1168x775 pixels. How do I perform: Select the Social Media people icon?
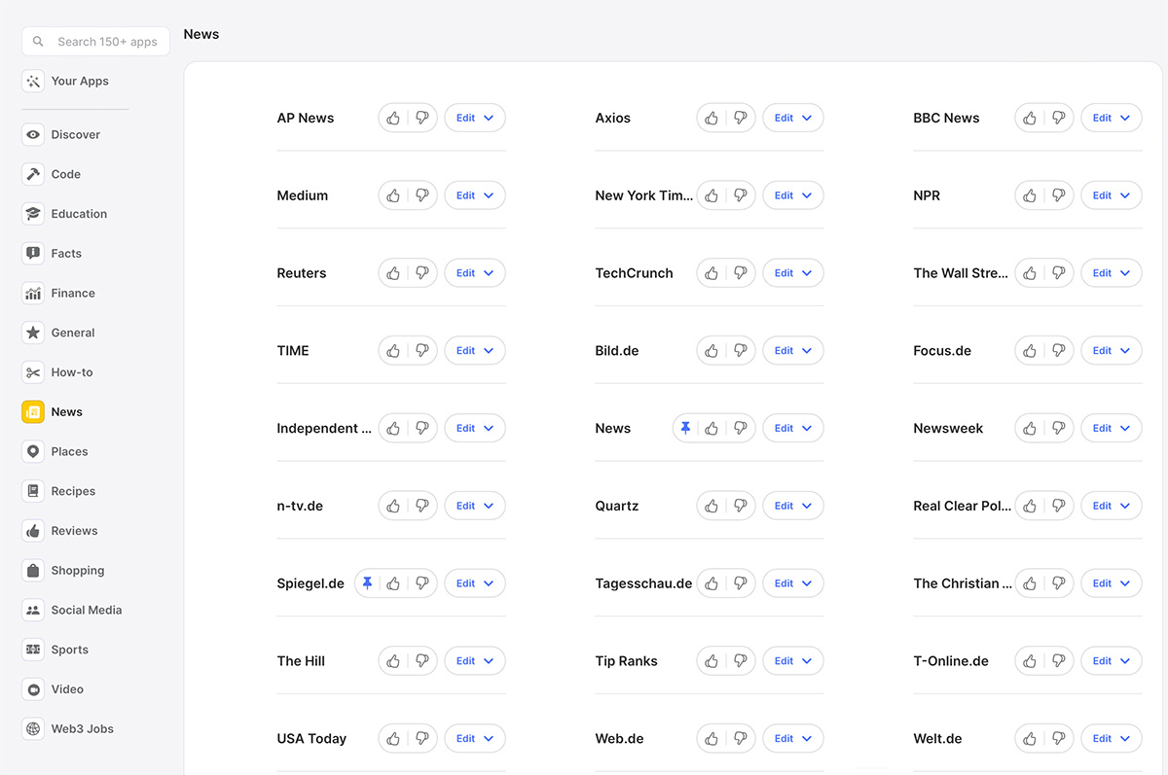33,611
